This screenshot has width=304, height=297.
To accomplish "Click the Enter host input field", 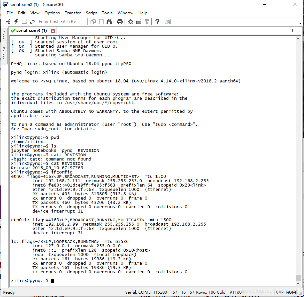I will tap(62, 22).
